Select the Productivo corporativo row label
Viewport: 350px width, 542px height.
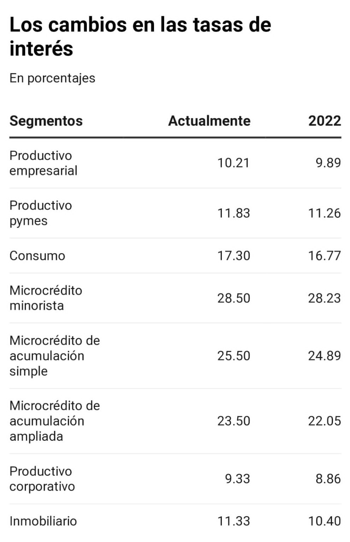(42, 479)
